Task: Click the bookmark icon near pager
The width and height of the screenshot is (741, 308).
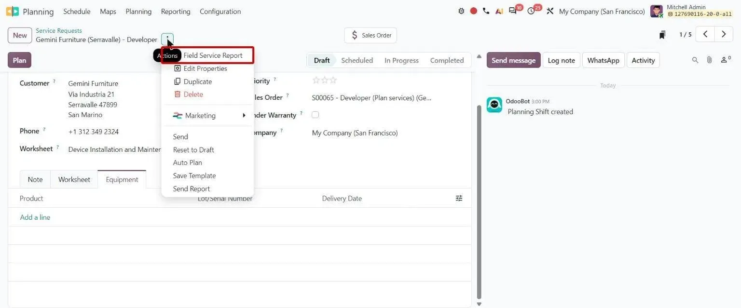Action: 663,35
